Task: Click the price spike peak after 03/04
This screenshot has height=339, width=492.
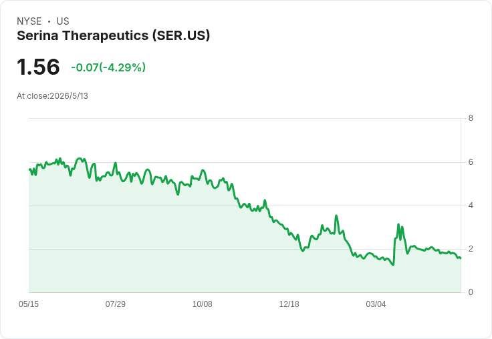Action: pyautogui.click(x=398, y=224)
